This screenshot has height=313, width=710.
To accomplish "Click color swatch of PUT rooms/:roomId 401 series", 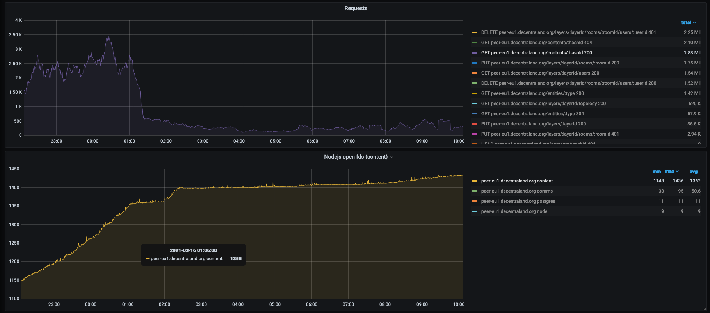I will 475,134.
